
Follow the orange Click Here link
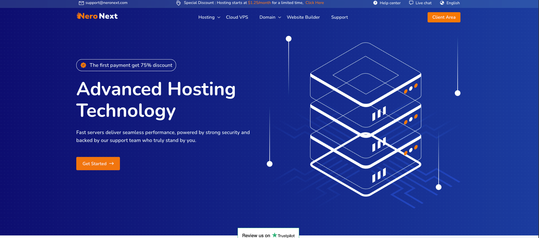pyautogui.click(x=314, y=3)
